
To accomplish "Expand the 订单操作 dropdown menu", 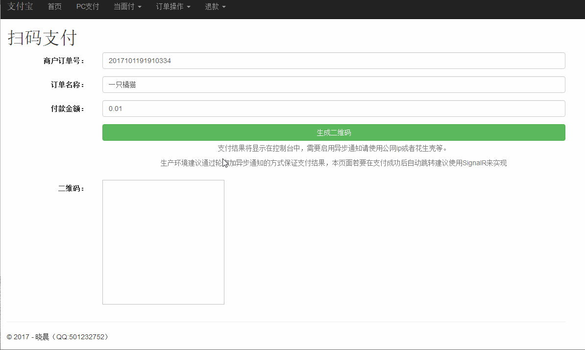I will 173,7.
